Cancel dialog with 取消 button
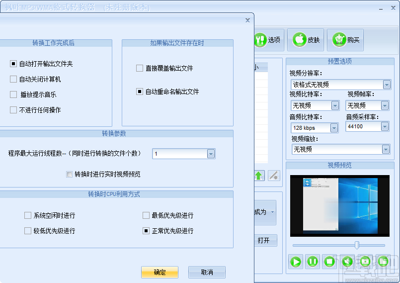Image resolution: width=400 pixels, height=283 pixels. pyautogui.click(x=207, y=272)
